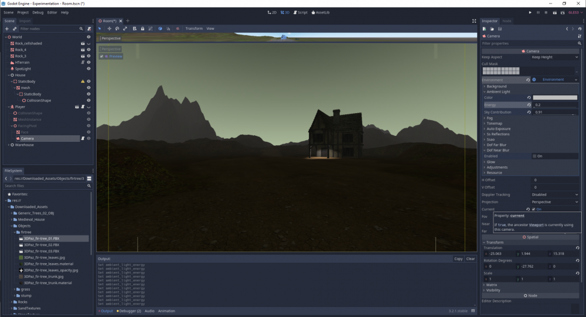Open object properties tools icon beside Camera
The height and width of the screenshot is (317, 586).
[580, 36]
